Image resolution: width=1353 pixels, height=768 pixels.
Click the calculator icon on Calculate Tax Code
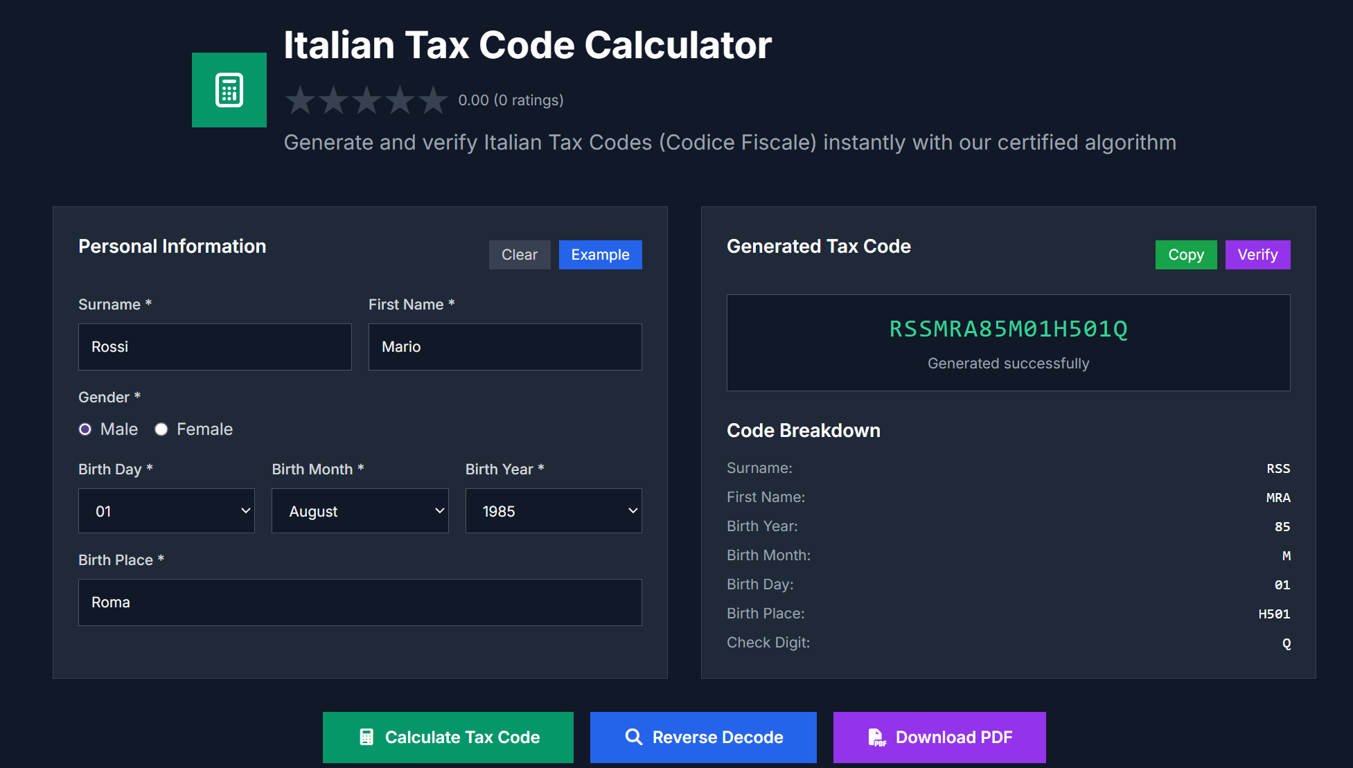pyautogui.click(x=366, y=737)
